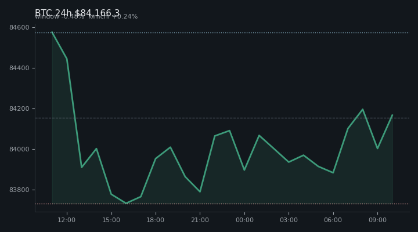Click the 06:00 time axis label
This screenshot has width=418, height=232.
(333, 220)
